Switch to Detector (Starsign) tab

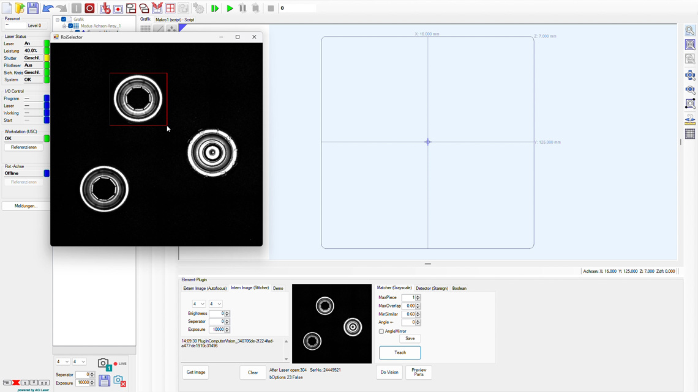coord(432,288)
